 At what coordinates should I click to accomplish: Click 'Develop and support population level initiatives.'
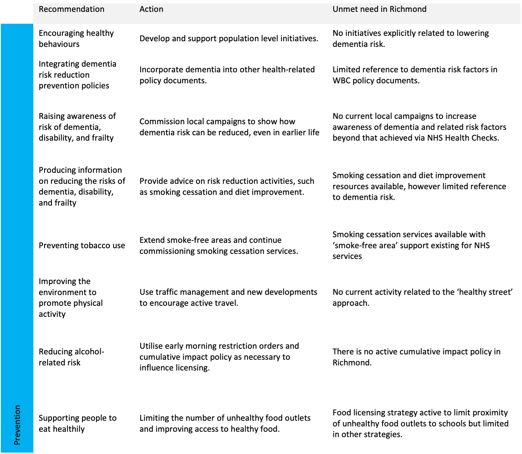pos(229,38)
